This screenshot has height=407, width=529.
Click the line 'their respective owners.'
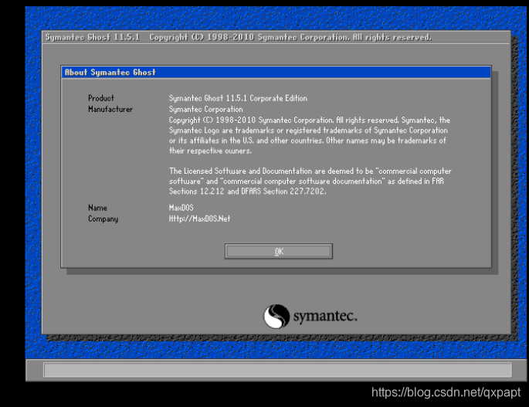tap(210, 151)
